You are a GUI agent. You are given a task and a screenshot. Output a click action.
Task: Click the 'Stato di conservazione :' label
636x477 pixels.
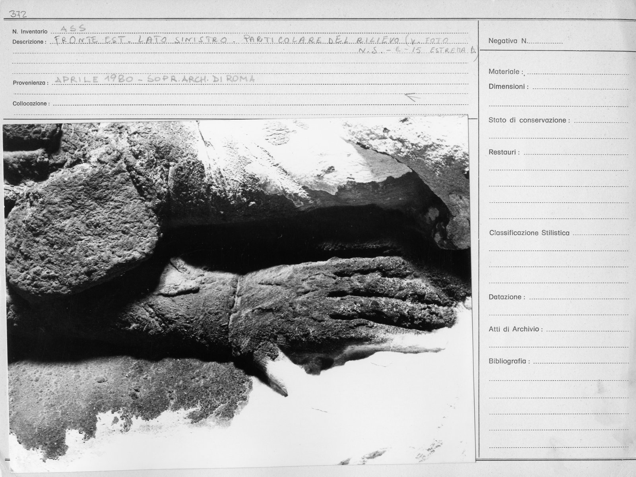pyautogui.click(x=529, y=120)
